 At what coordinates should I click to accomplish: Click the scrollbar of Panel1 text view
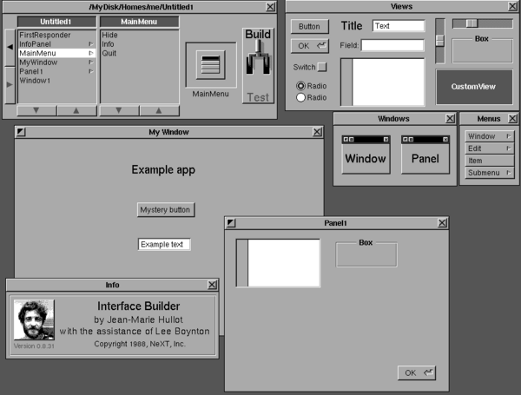pos(242,263)
